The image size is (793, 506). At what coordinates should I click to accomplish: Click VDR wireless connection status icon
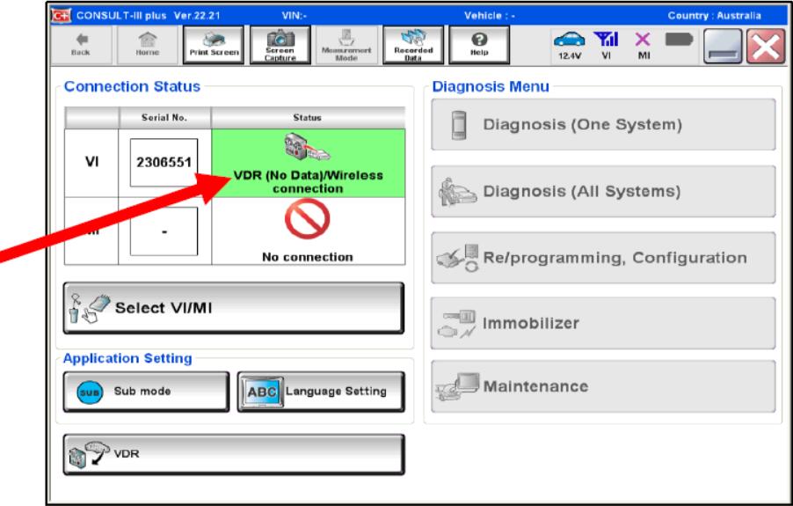pos(307,146)
